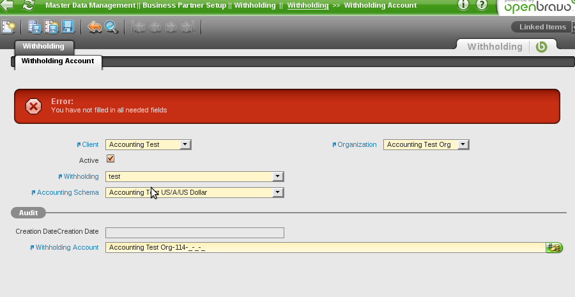Go to the next record arrow

click(x=171, y=27)
